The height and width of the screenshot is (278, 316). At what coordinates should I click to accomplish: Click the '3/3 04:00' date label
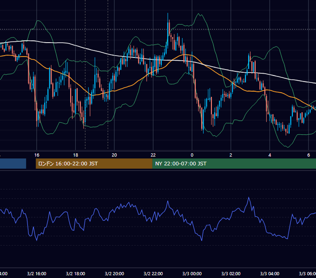click(x=270, y=274)
